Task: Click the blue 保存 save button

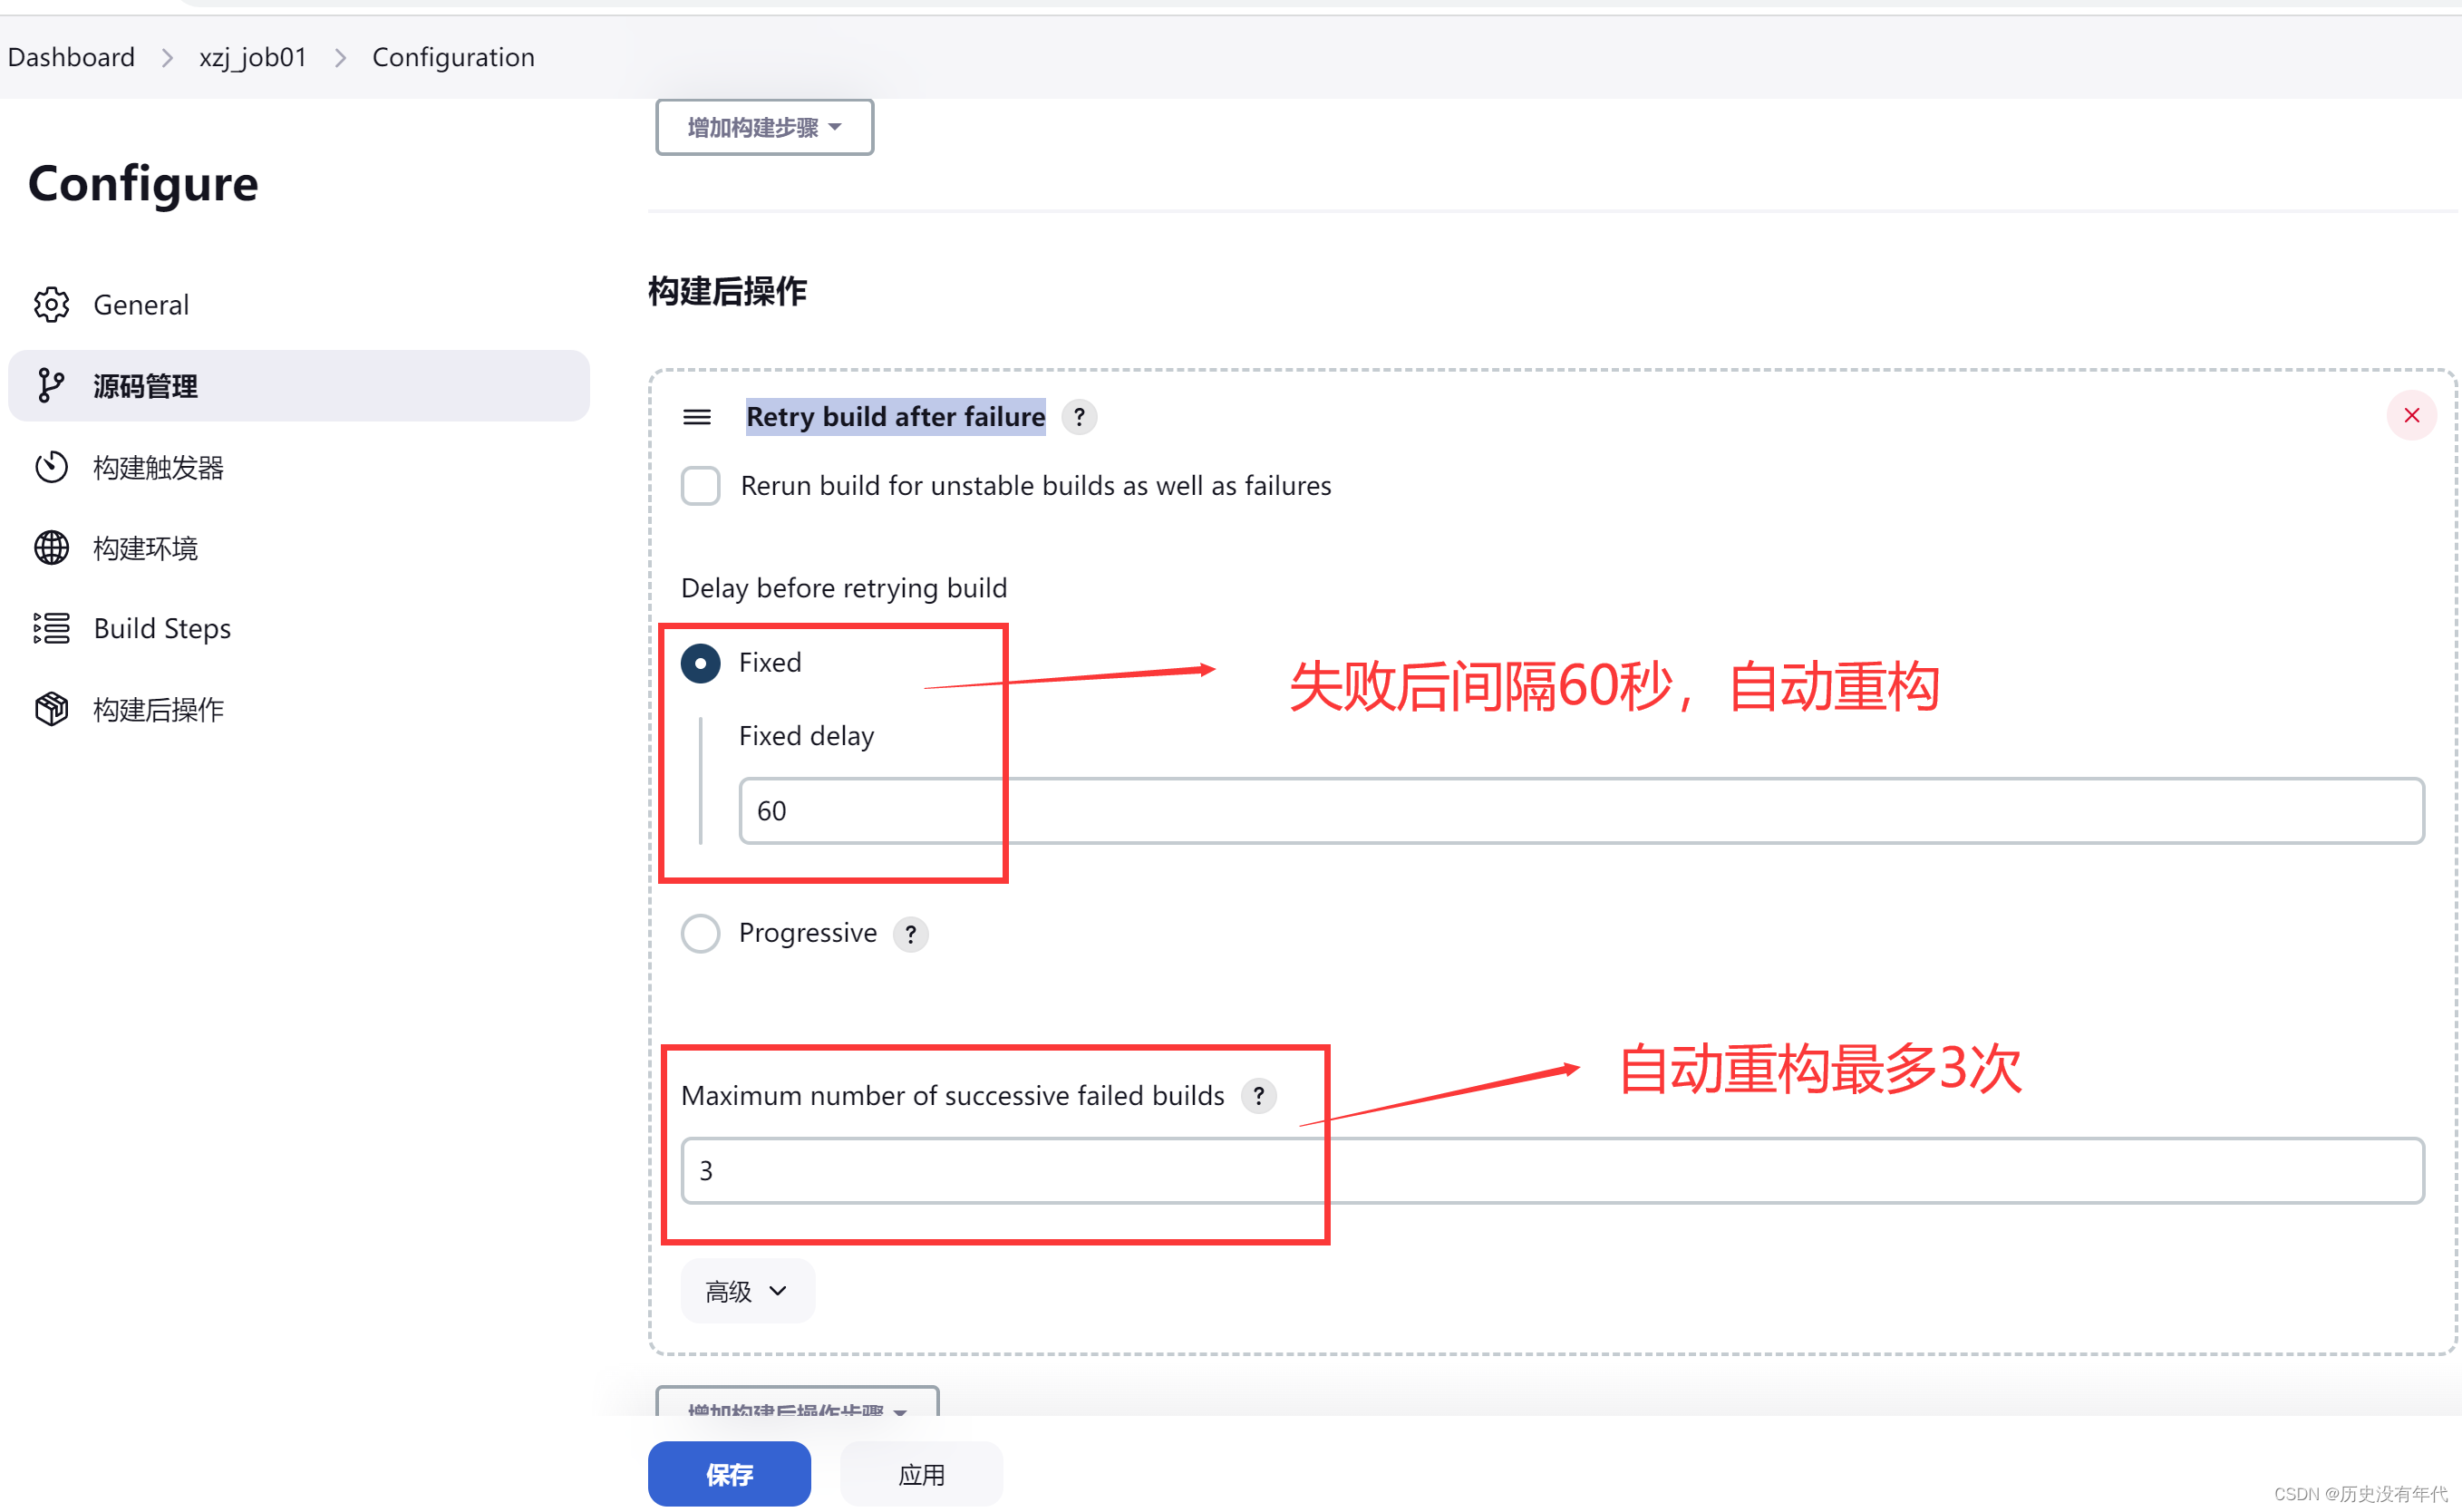Action: pyautogui.click(x=729, y=1474)
